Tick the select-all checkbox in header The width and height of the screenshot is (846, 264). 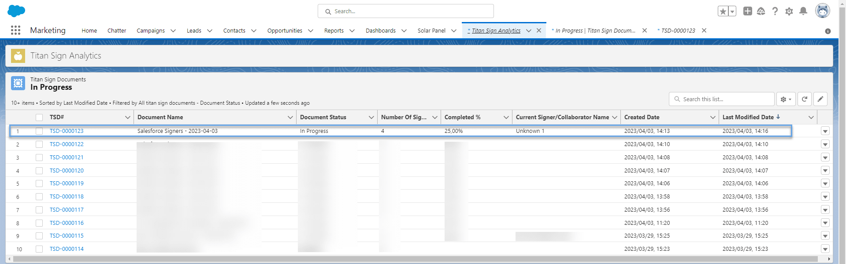(x=39, y=117)
